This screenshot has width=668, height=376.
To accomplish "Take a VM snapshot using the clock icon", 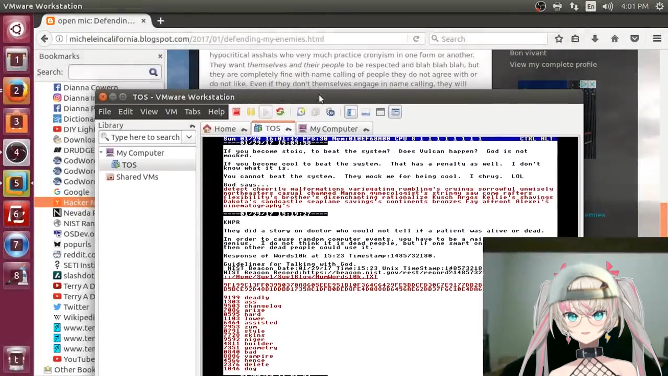I will point(301,112).
